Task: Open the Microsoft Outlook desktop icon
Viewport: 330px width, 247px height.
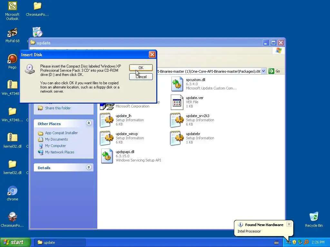Action: tap(13, 6)
